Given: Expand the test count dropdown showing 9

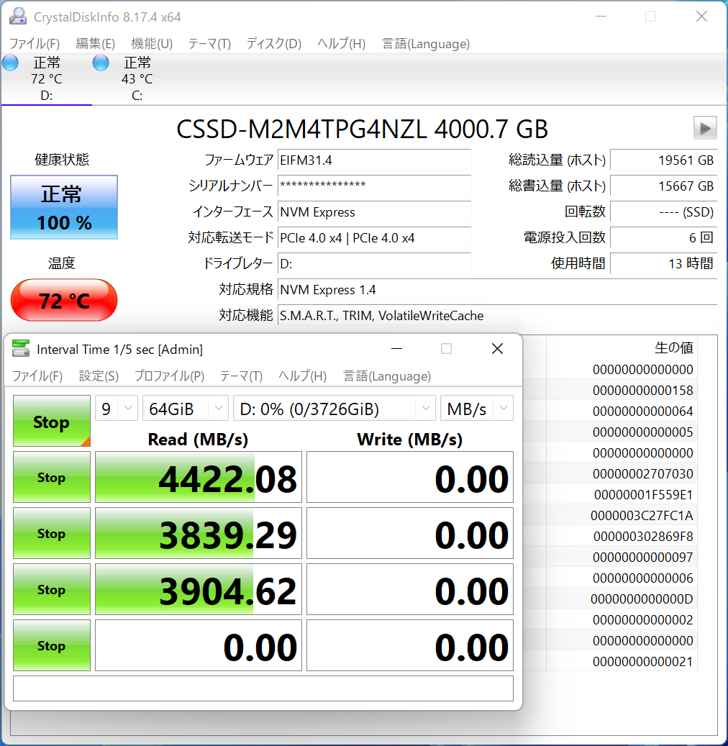Looking at the screenshot, I should point(117,408).
